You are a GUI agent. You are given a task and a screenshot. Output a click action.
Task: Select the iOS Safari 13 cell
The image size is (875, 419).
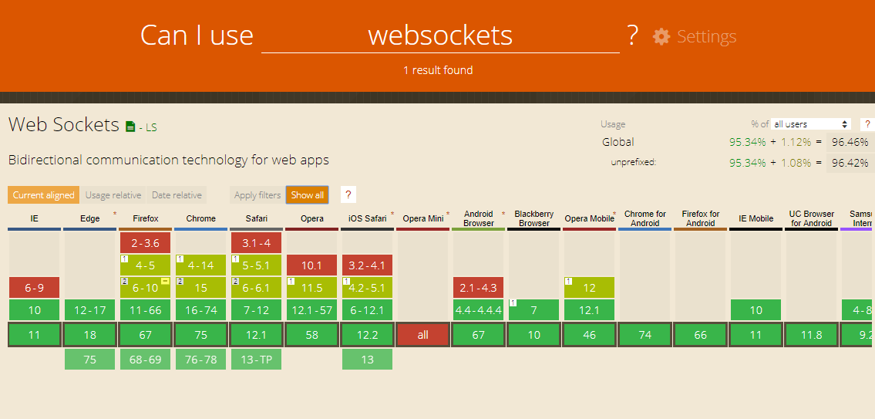[367, 360]
